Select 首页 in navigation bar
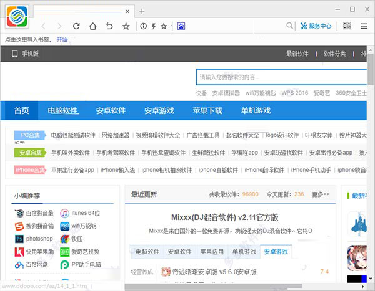The width and height of the screenshot is (375, 291). click(x=21, y=111)
